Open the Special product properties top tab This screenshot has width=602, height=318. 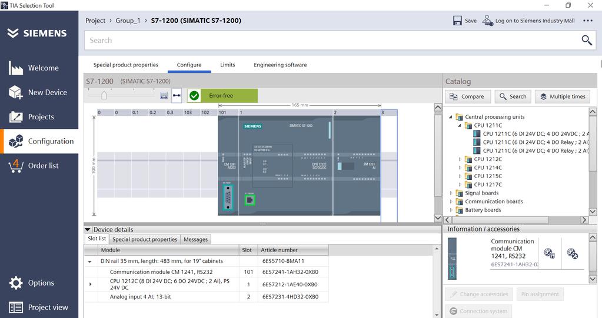[x=125, y=65]
